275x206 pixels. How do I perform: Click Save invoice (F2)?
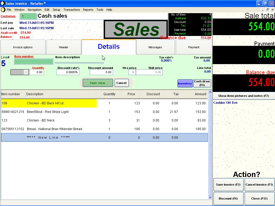pyautogui.click(x=228, y=185)
